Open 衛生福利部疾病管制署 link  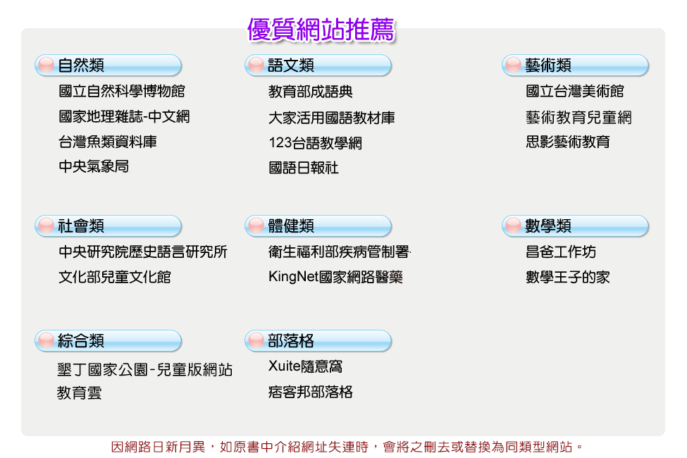[340, 252]
